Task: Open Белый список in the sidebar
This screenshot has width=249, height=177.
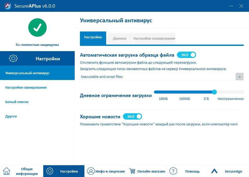Action: click(x=17, y=102)
